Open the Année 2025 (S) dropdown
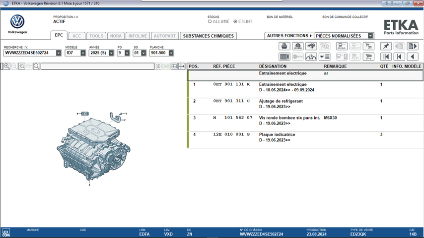 point(111,53)
